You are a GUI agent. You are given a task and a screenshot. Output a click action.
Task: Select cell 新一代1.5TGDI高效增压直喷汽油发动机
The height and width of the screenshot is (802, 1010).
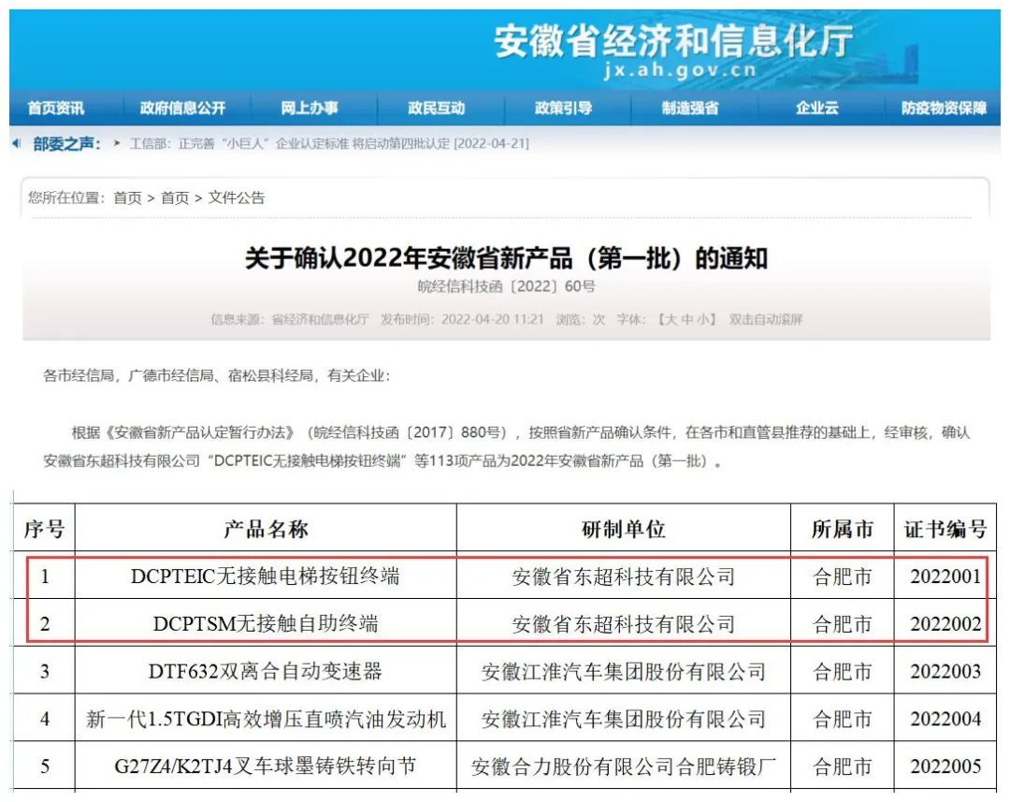(x=266, y=718)
